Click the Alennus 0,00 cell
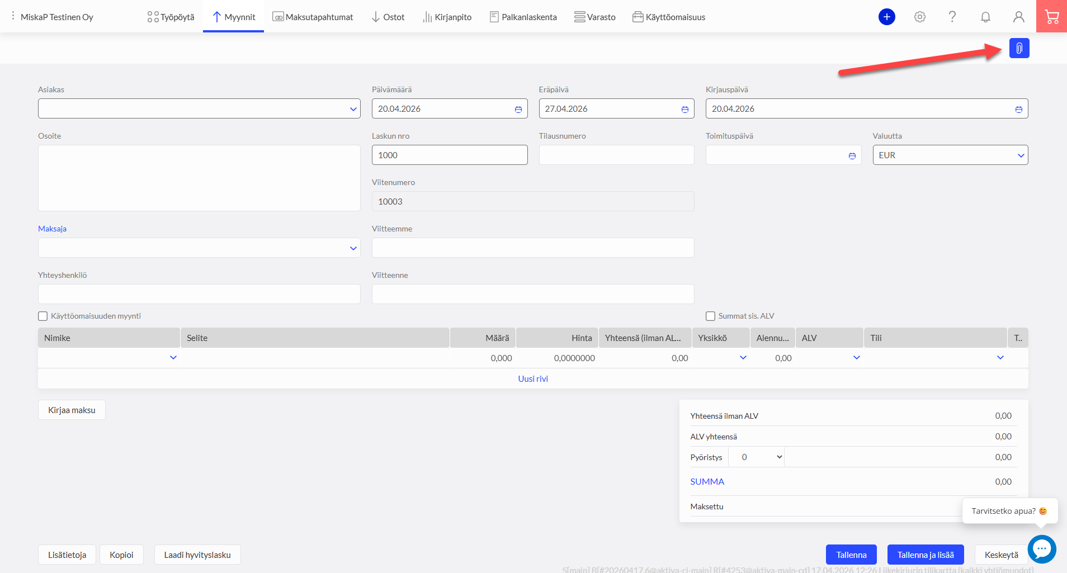Image resolution: width=1067 pixels, height=573 pixels. (772, 358)
